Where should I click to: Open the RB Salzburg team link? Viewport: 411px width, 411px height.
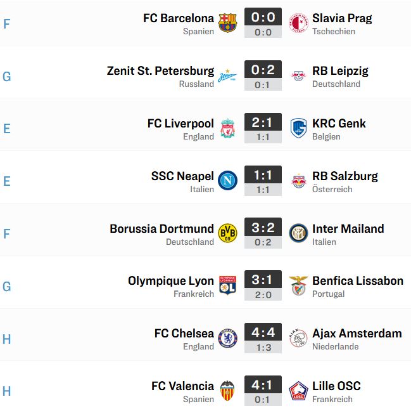tap(345, 176)
